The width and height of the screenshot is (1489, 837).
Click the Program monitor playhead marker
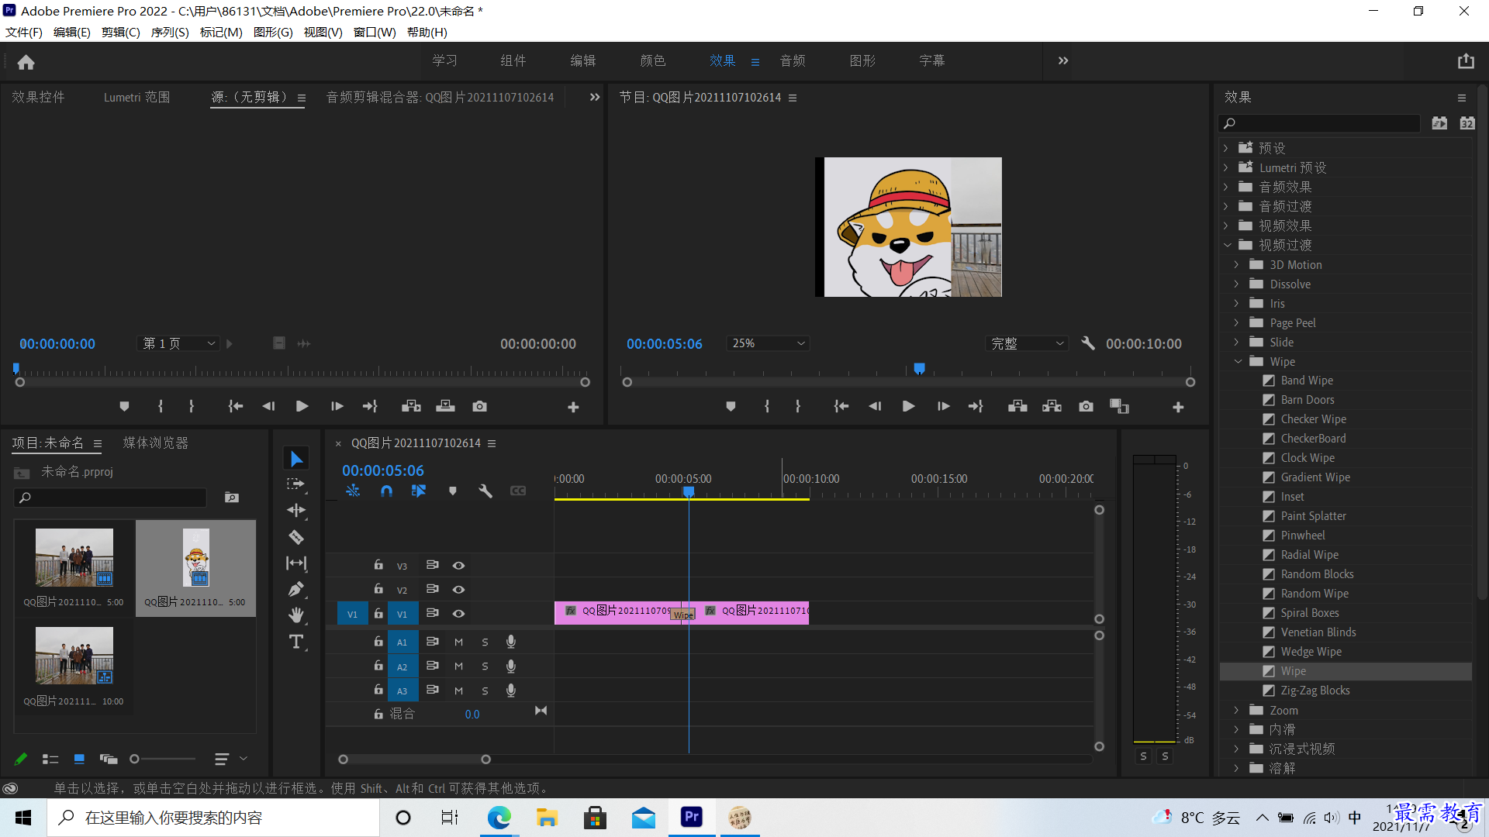(919, 368)
